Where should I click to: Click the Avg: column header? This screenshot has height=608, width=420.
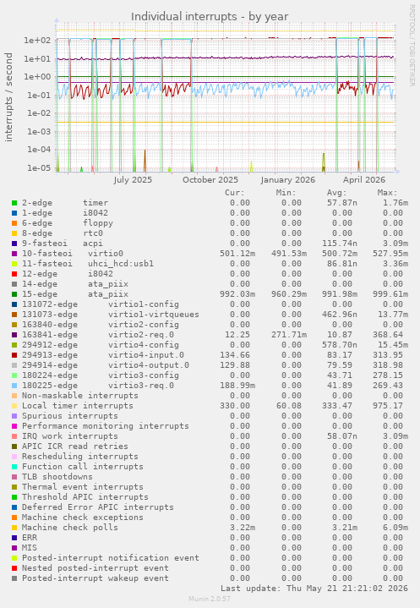pos(336,193)
